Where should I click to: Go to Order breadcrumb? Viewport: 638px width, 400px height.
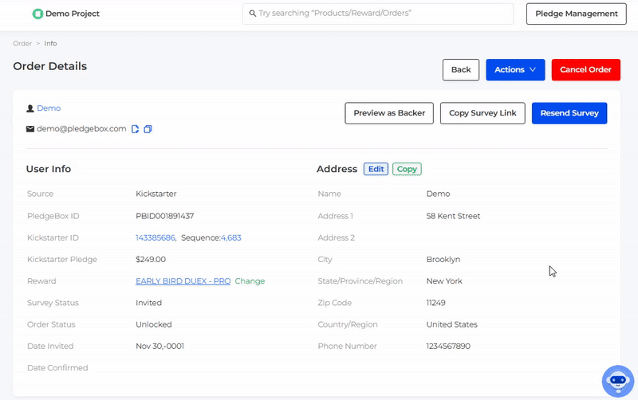[22, 44]
